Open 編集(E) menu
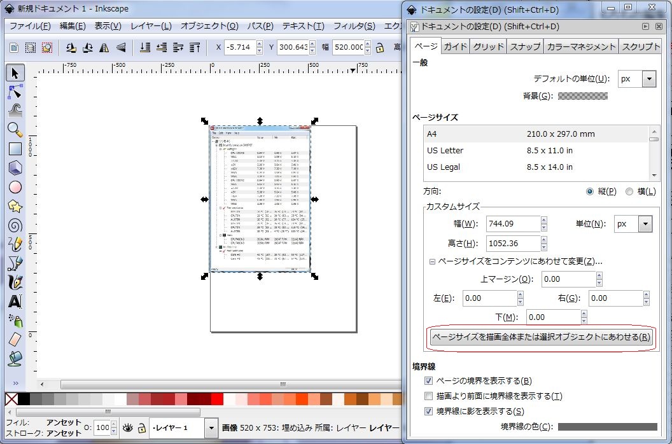The image size is (672, 444). coord(73,26)
